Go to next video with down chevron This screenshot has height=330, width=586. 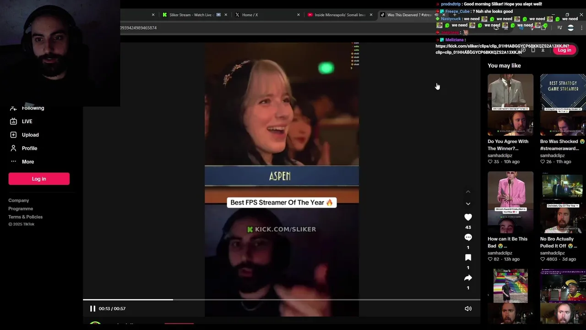coord(468,203)
